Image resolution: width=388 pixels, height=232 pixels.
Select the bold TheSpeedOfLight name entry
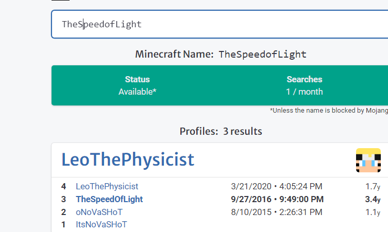pyautogui.click(x=109, y=199)
